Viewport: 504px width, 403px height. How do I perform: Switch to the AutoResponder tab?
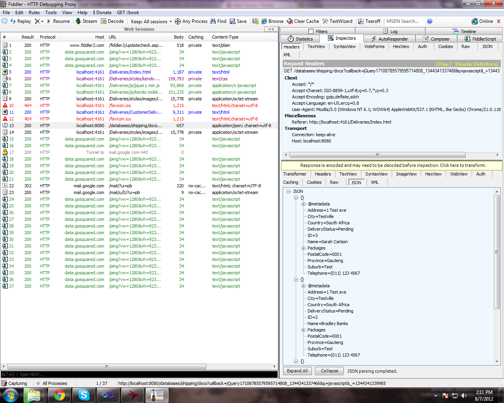click(389, 39)
